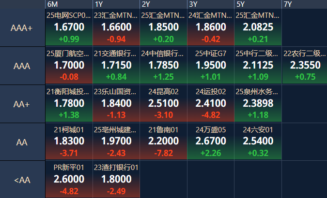Image resolution: width=327 pixels, height=198 pixels.
Task: Click the 24运投02 cell showing 2.4100
Action: point(210,103)
